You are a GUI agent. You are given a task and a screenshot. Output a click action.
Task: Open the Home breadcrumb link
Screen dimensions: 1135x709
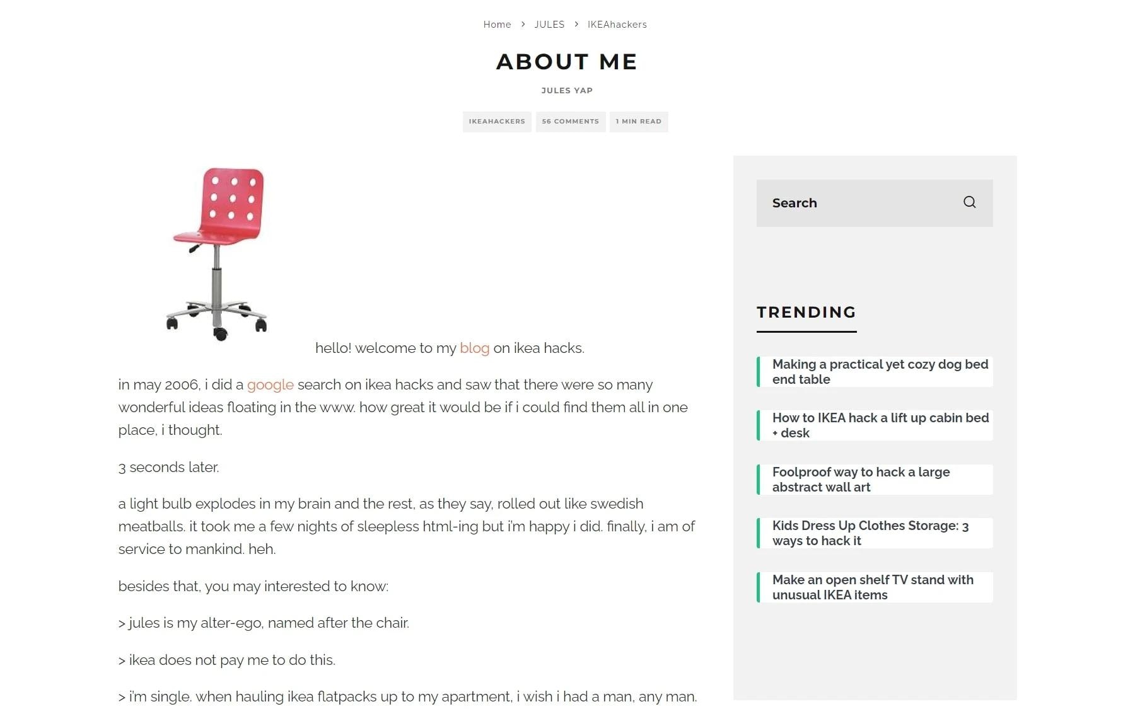[x=497, y=25]
